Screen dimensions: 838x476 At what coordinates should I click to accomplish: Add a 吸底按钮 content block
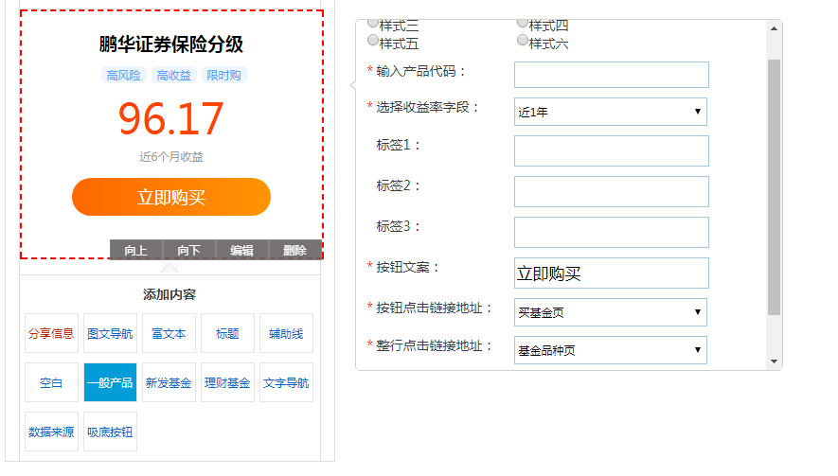pyautogui.click(x=110, y=432)
